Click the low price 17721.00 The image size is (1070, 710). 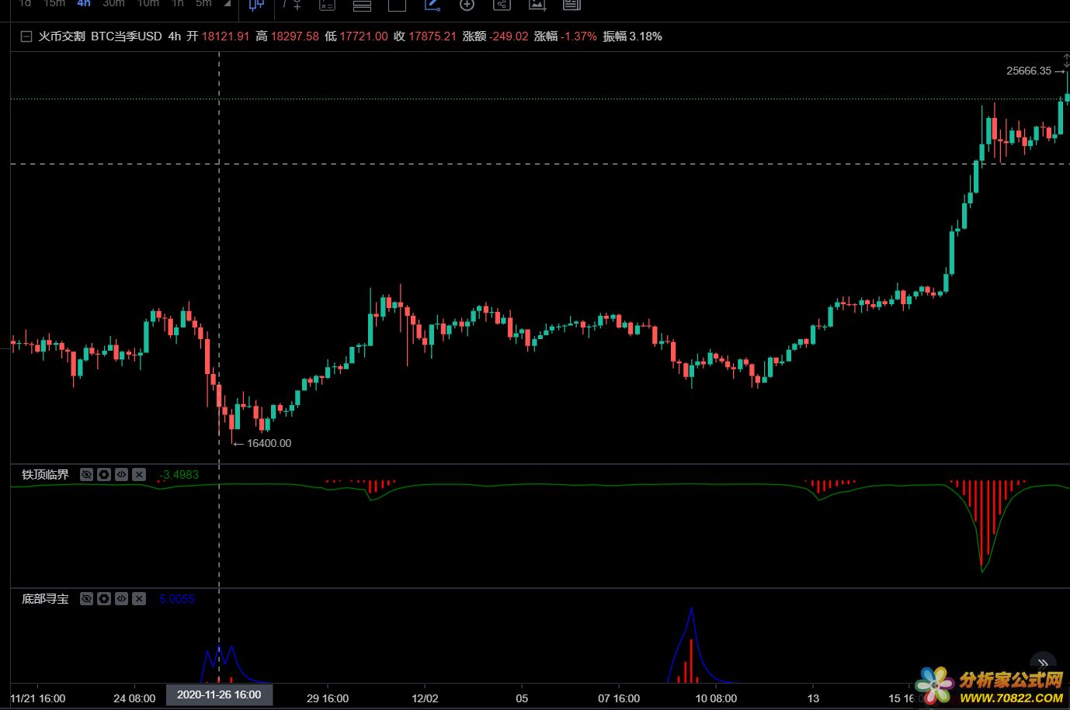coord(363,36)
